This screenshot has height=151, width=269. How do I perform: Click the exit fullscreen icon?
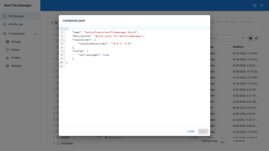click(262, 5)
